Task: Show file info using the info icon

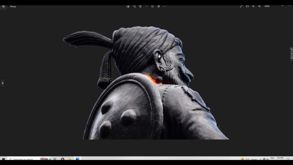Action: (x=152, y=6)
